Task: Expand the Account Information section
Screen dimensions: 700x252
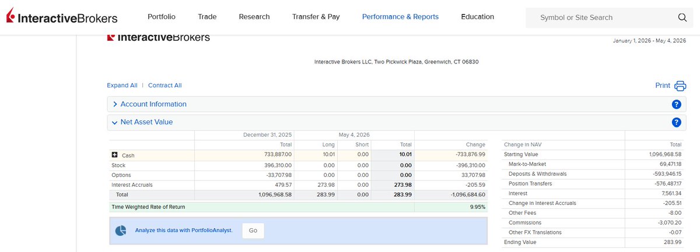Action: [153, 104]
